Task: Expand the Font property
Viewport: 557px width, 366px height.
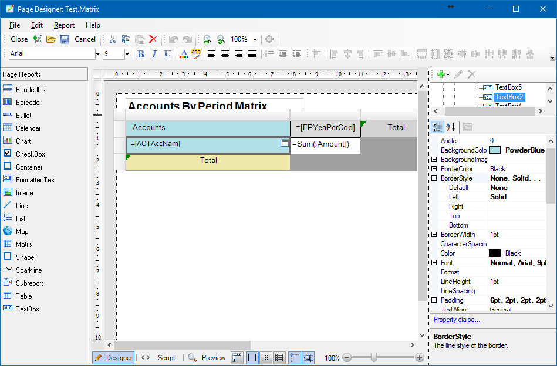Action: pos(434,263)
